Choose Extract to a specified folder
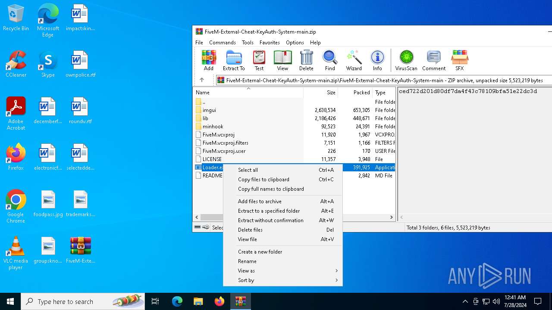Screen dimensions: 552x310 point(282,211)
